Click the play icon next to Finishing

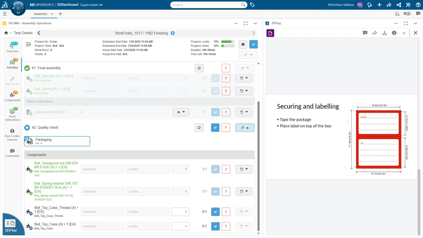click(173, 33)
